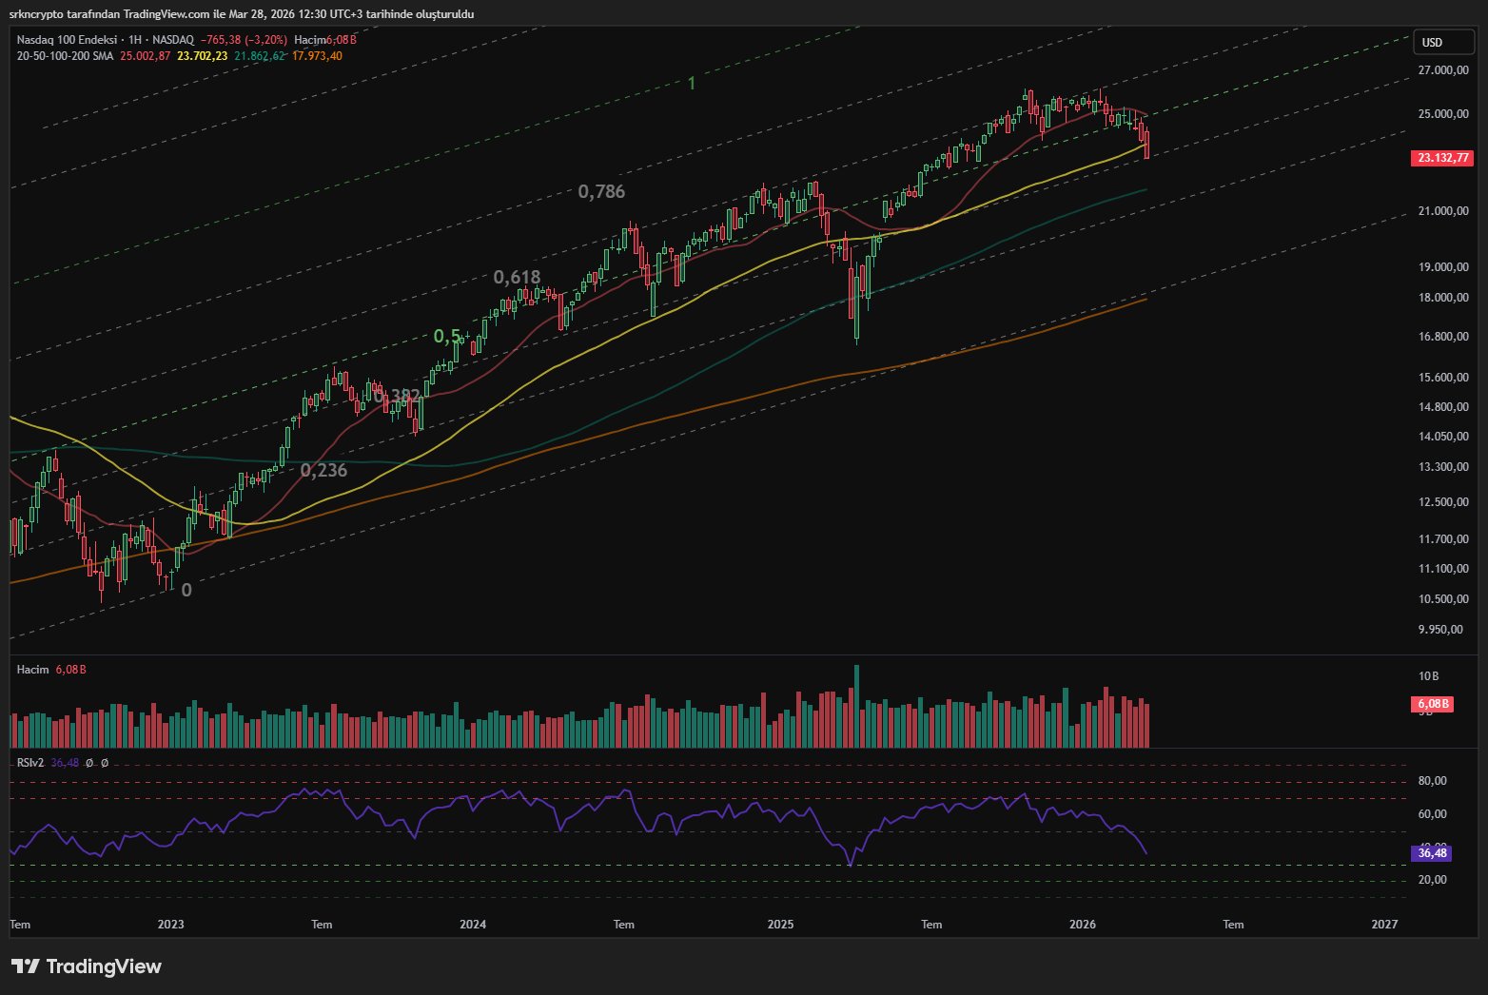Select the Fibonacci level 0,618 label
This screenshot has height=995, width=1488.
point(517,278)
